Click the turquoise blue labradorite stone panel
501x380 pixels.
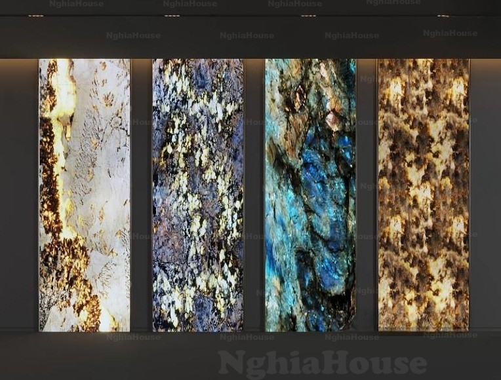[x=310, y=195]
